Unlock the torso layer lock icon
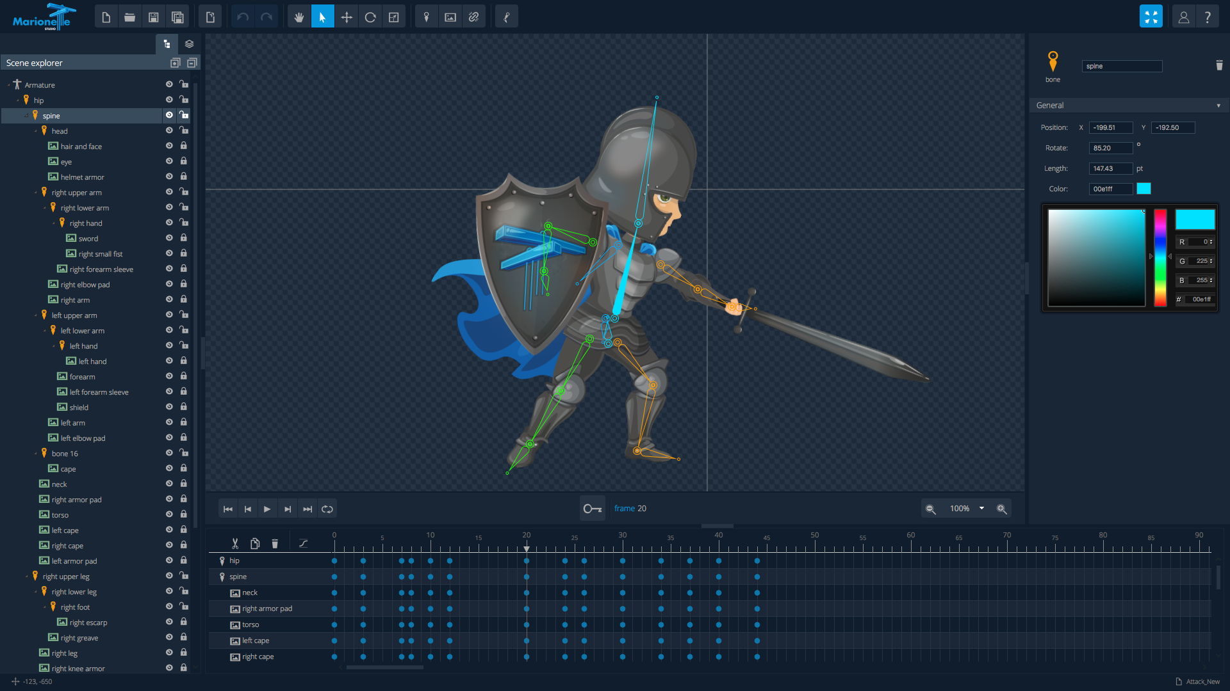Viewport: 1230px width, 691px height. coord(184,514)
